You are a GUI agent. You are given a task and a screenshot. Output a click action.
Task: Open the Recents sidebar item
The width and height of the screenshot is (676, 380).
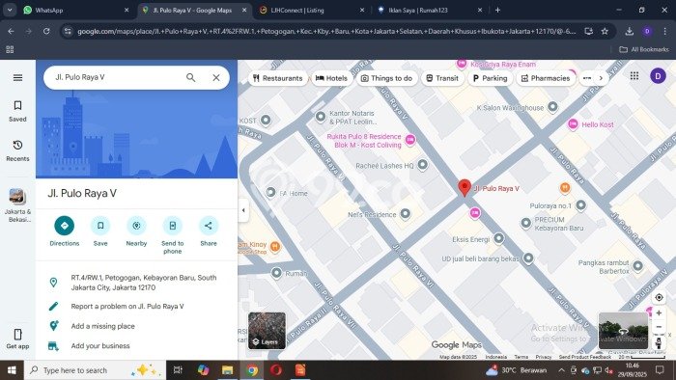17,150
